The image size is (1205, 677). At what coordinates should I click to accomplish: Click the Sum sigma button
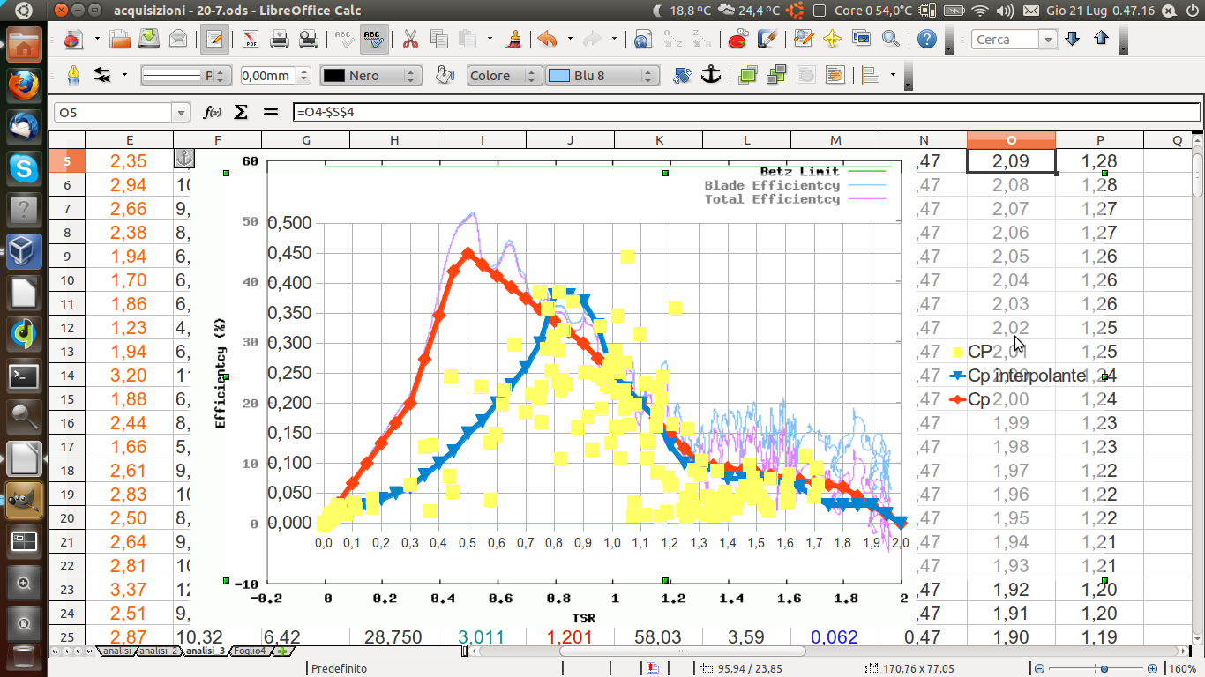pyautogui.click(x=240, y=113)
